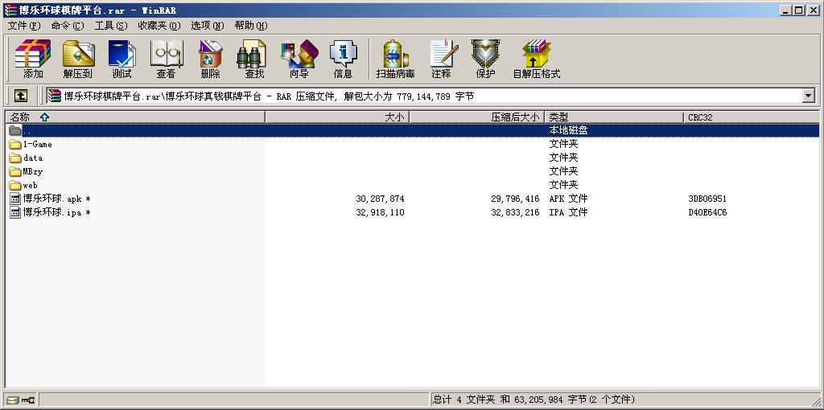
Task: Click the 扫描病毒 (Virus Scan) icon
Action: click(x=395, y=53)
